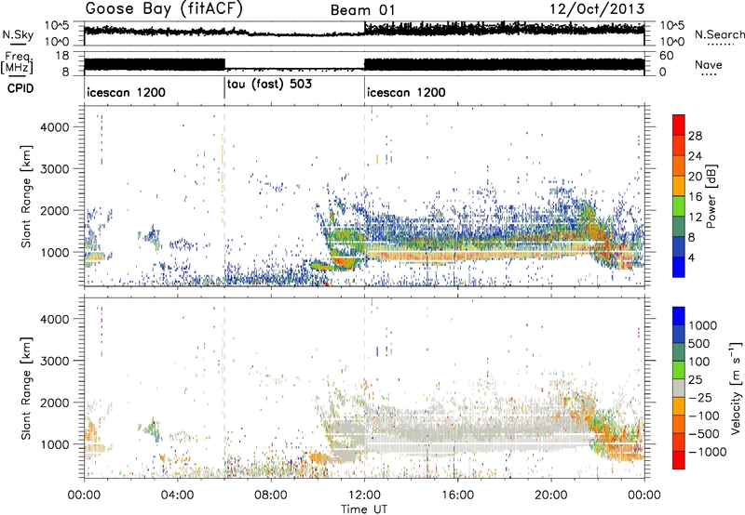Click the 'Slant Range [km]' label of velocity panel

(26, 388)
